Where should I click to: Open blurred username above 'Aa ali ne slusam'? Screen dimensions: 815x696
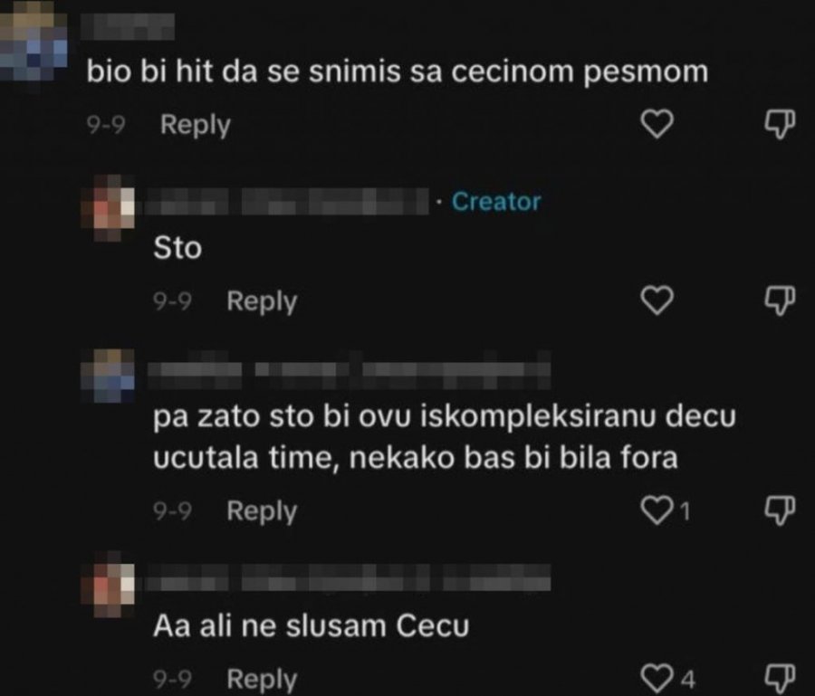[349, 577]
